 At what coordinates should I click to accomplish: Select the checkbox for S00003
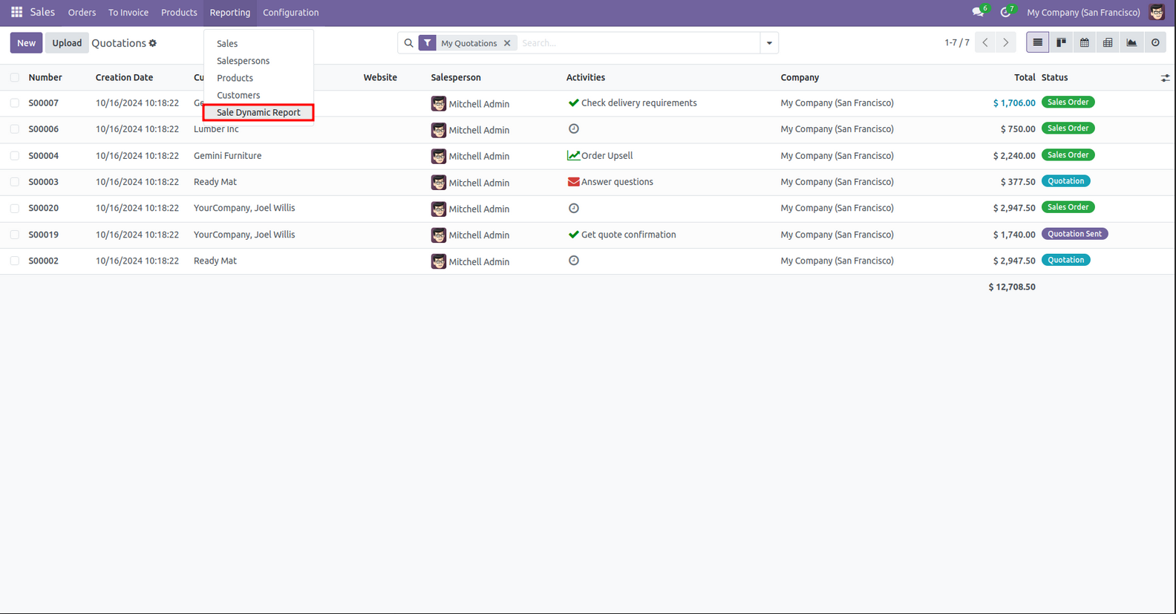(15, 182)
